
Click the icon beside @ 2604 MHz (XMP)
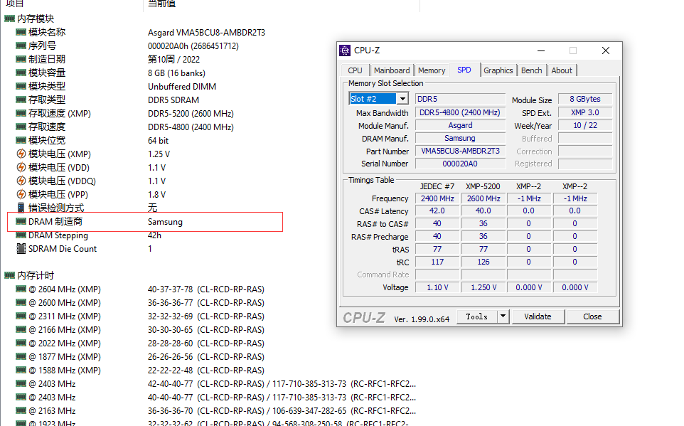[21, 289]
